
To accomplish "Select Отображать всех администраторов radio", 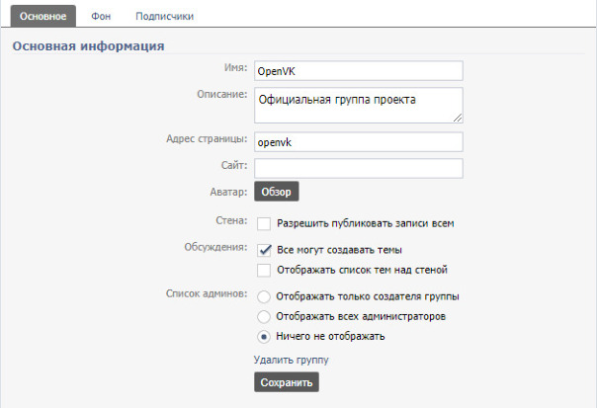I will 264,317.
